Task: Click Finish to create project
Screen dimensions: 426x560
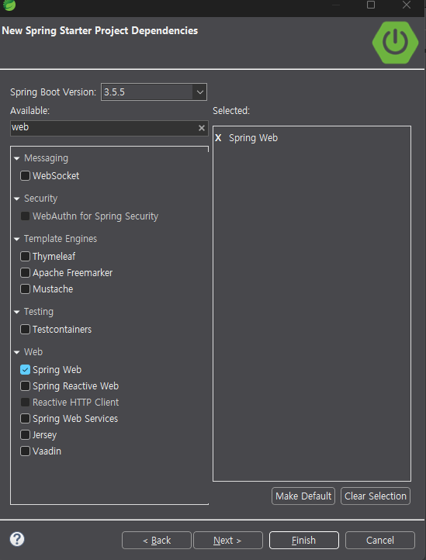Action: [303, 541]
